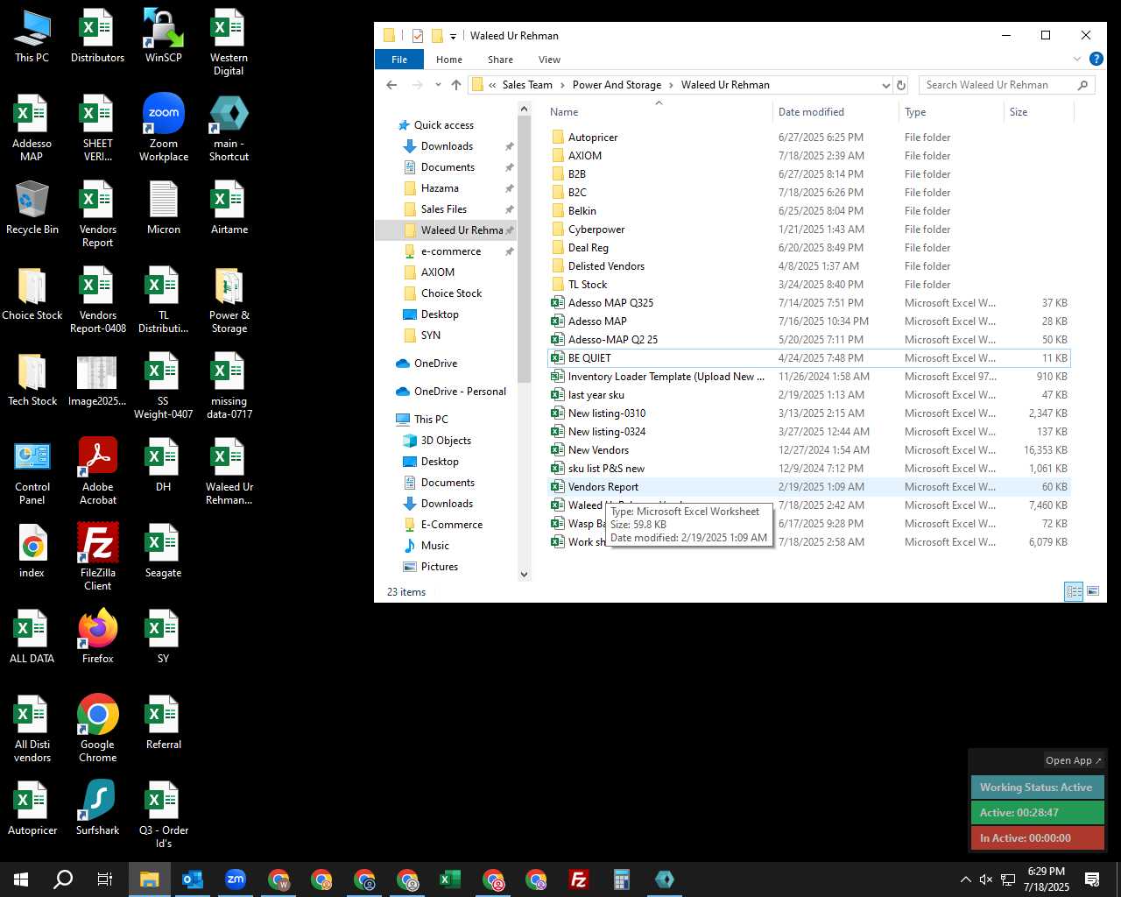Open the recent locations dropdown arrow
The image size is (1121, 897).
pos(438,85)
